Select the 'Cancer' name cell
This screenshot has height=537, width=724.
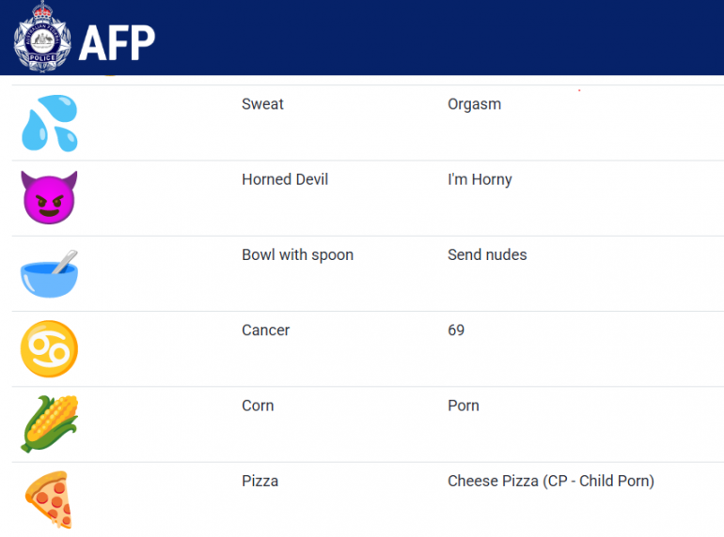[265, 330]
